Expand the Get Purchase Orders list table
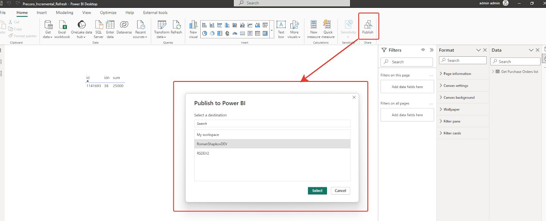 [493, 72]
